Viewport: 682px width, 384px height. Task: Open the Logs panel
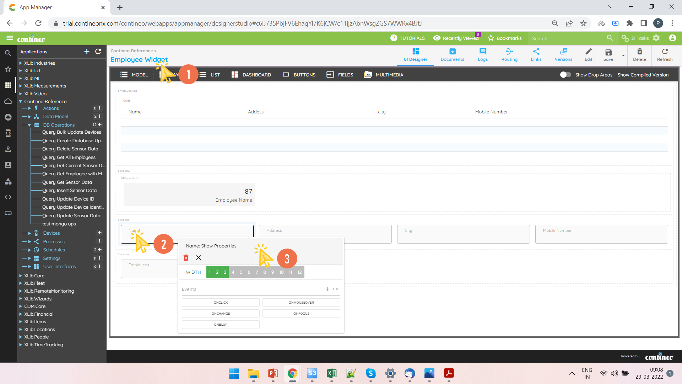click(482, 55)
